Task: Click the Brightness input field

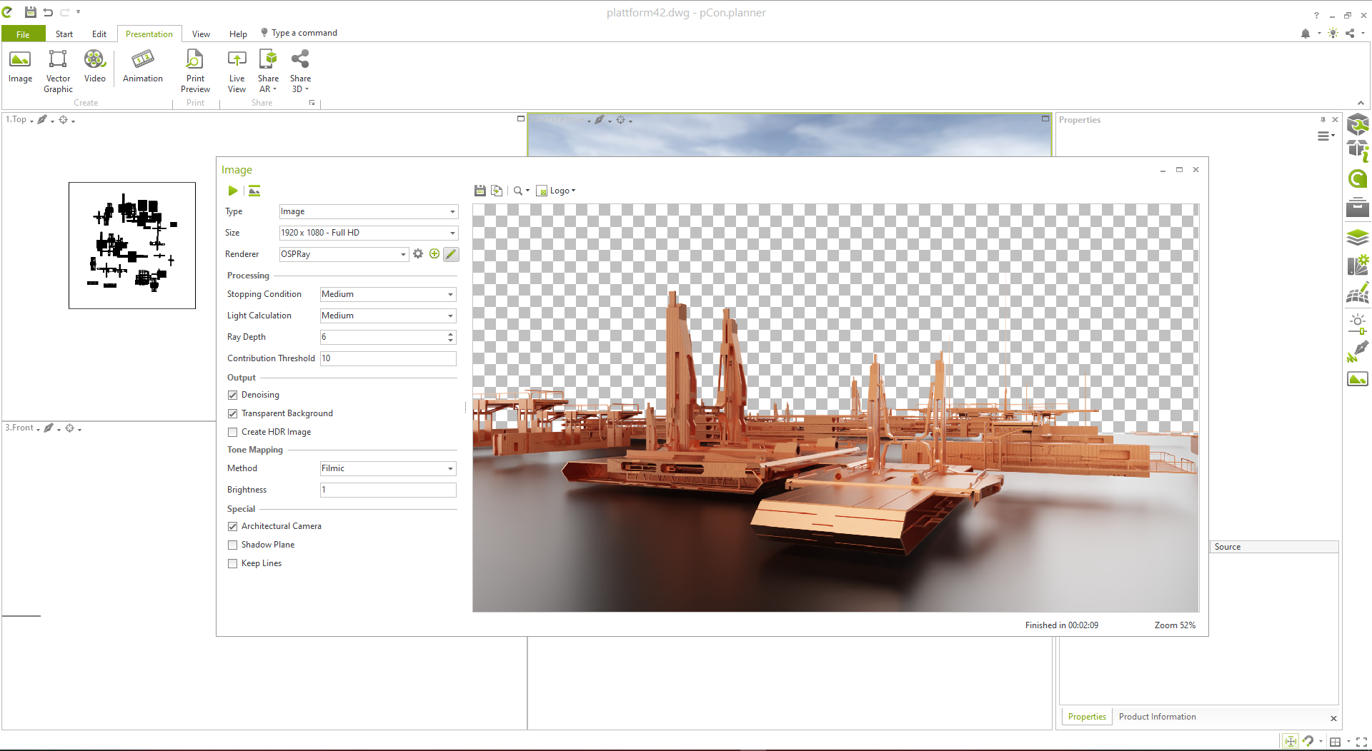Action: point(388,490)
